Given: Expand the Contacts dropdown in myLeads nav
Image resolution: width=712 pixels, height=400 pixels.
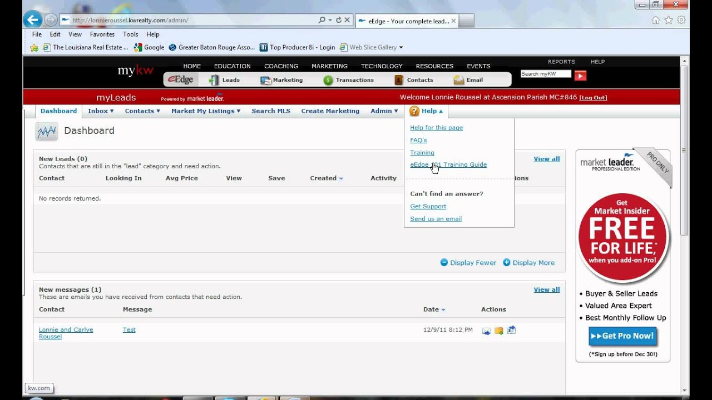Looking at the screenshot, I should (142, 111).
